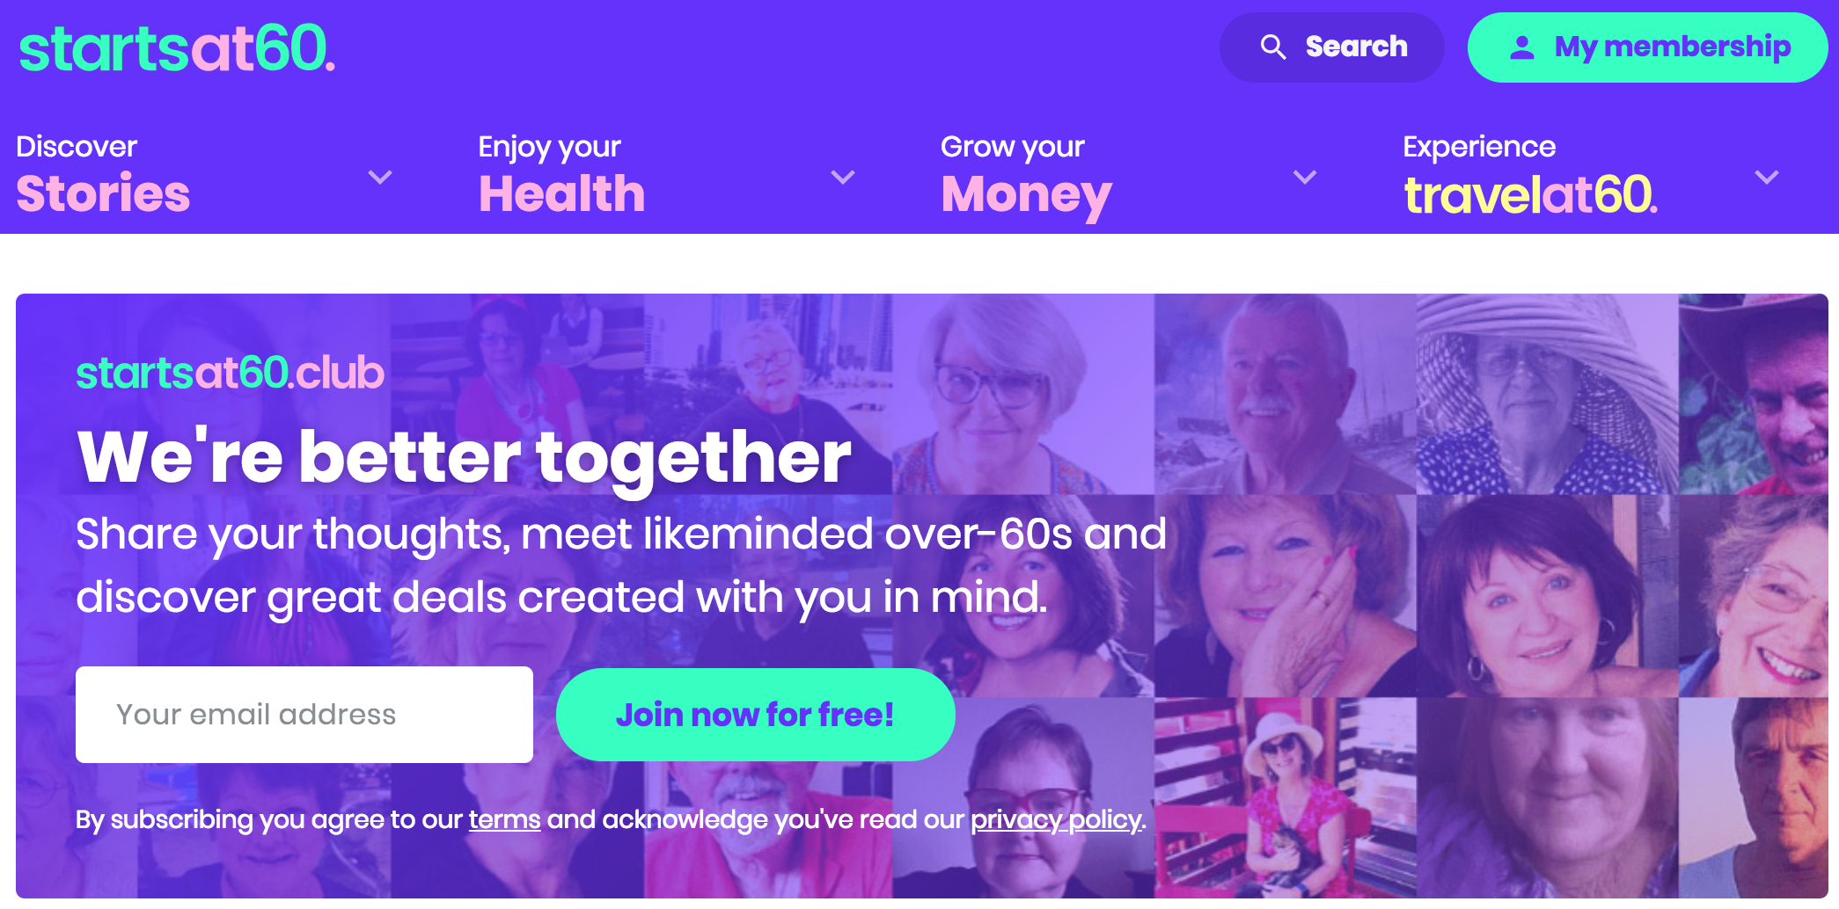Open the Stories menu item
Viewport: 1839px width, 909px height.
[x=103, y=193]
